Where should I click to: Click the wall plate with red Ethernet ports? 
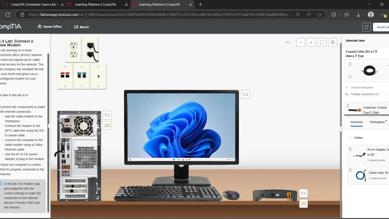[65, 76]
